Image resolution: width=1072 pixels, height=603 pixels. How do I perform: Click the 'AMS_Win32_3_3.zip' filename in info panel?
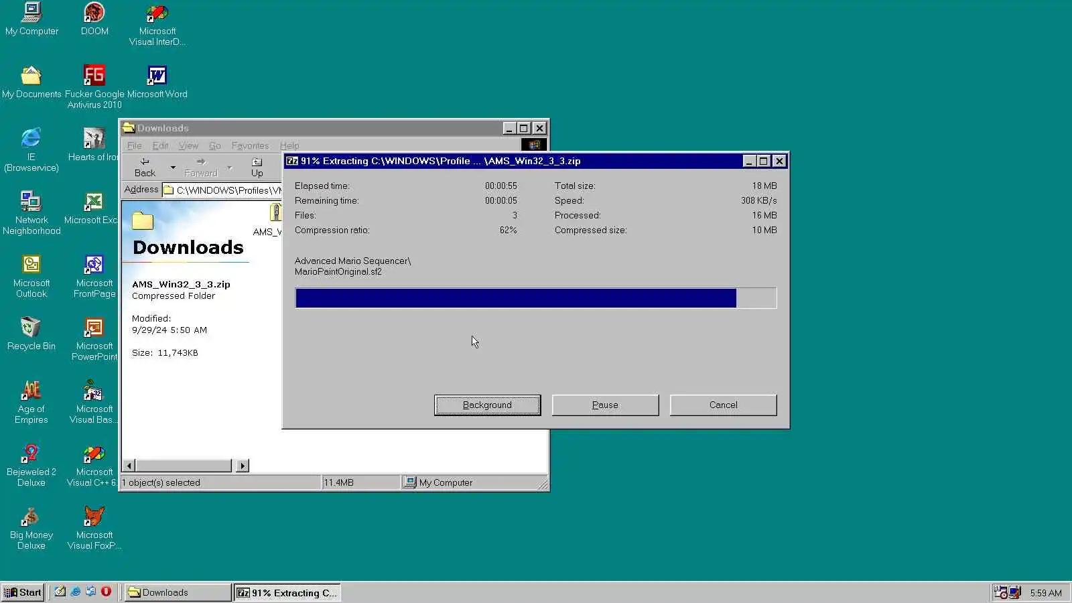pos(181,284)
